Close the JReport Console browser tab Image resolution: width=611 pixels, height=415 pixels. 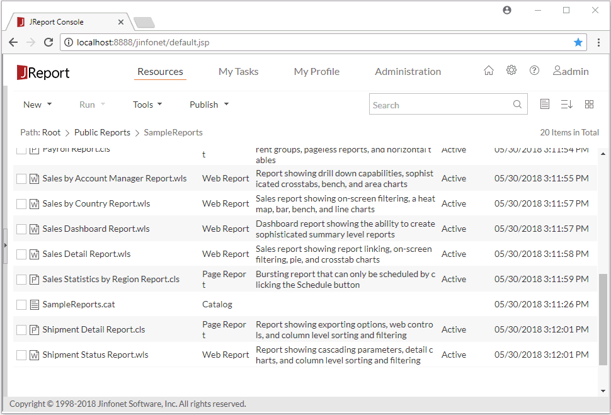(x=121, y=22)
